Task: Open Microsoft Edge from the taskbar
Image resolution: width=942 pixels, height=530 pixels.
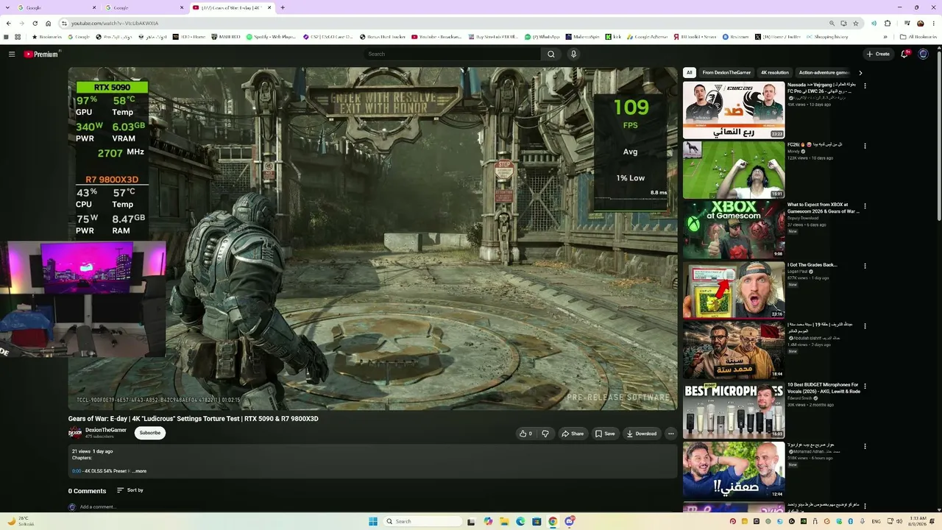Action: (520, 521)
